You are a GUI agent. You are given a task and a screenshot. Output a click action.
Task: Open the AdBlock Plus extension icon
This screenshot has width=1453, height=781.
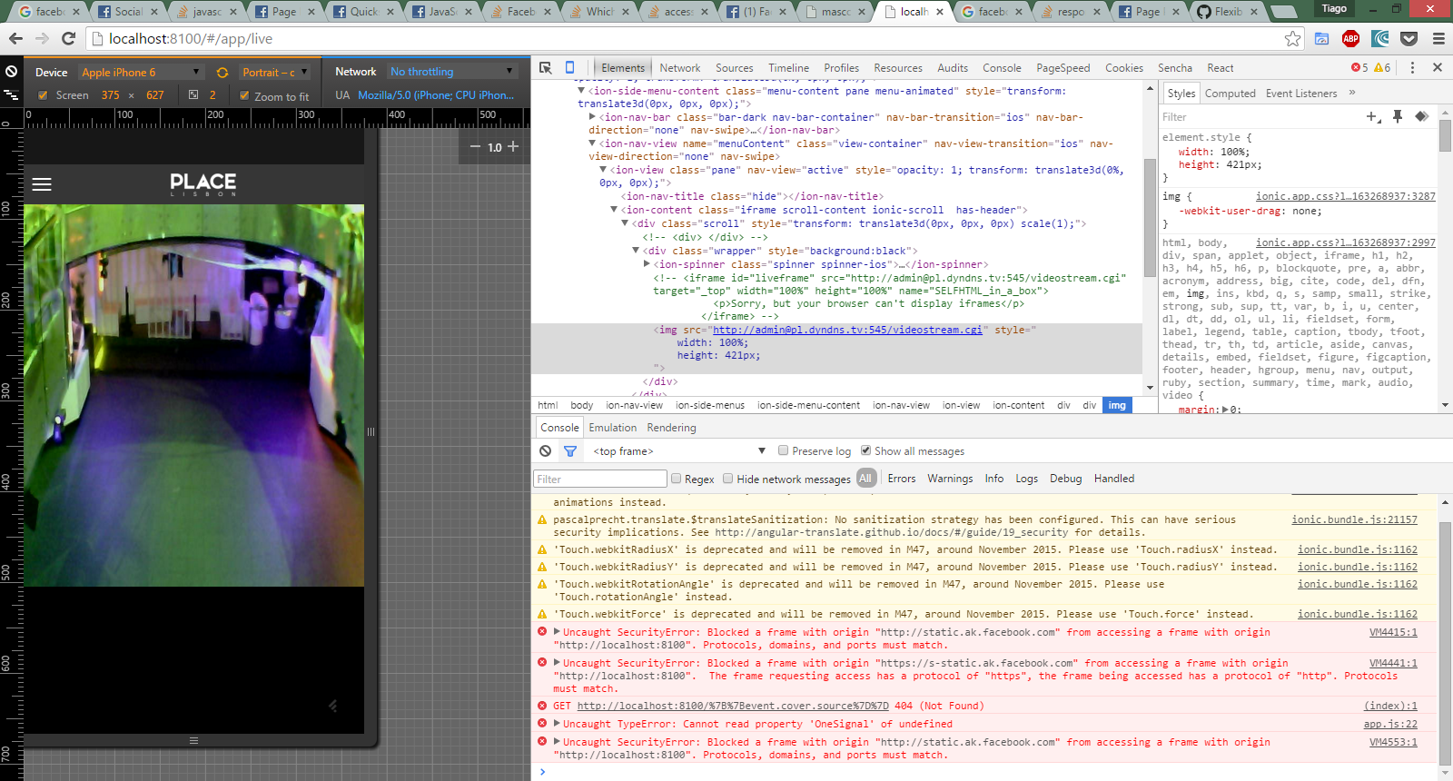[1350, 38]
